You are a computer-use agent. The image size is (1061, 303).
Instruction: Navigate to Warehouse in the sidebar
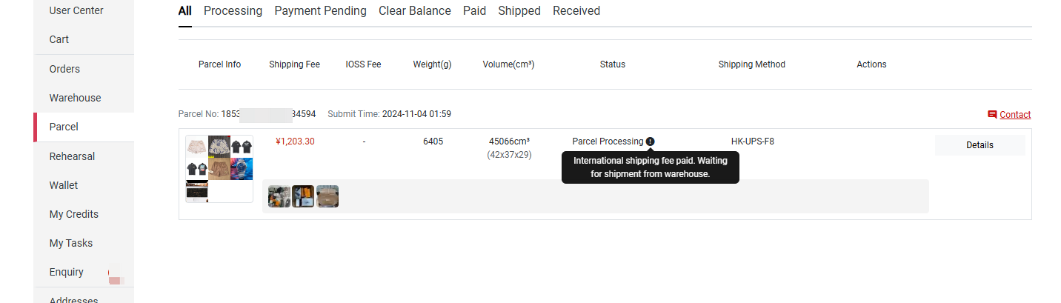point(75,98)
